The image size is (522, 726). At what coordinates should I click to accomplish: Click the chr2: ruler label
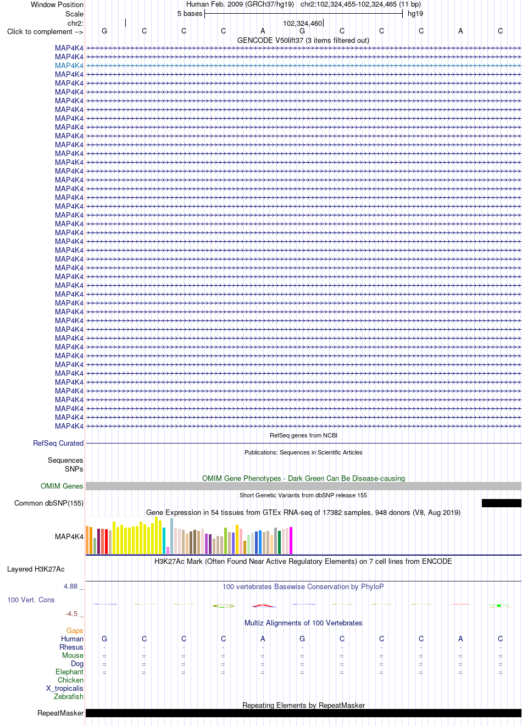(75, 23)
